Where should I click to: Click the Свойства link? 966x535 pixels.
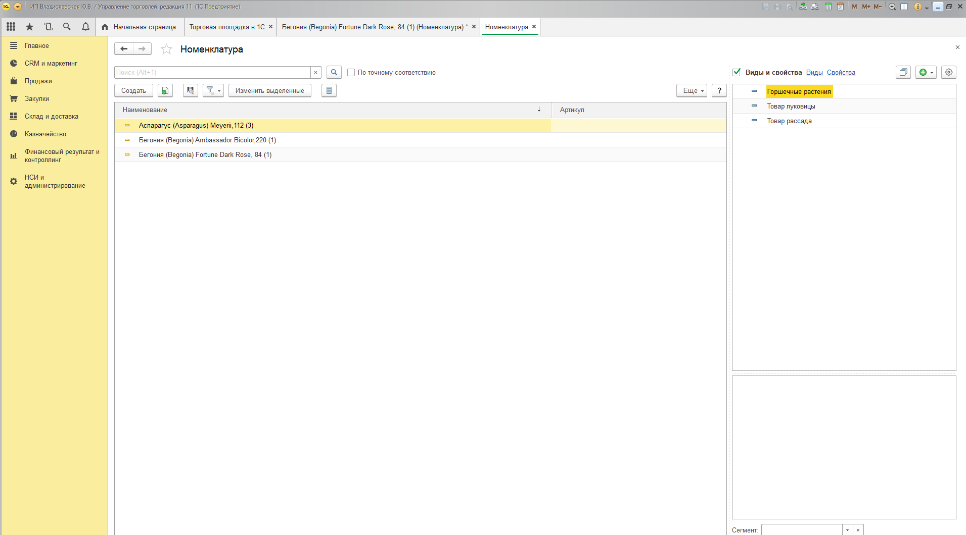(841, 72)
